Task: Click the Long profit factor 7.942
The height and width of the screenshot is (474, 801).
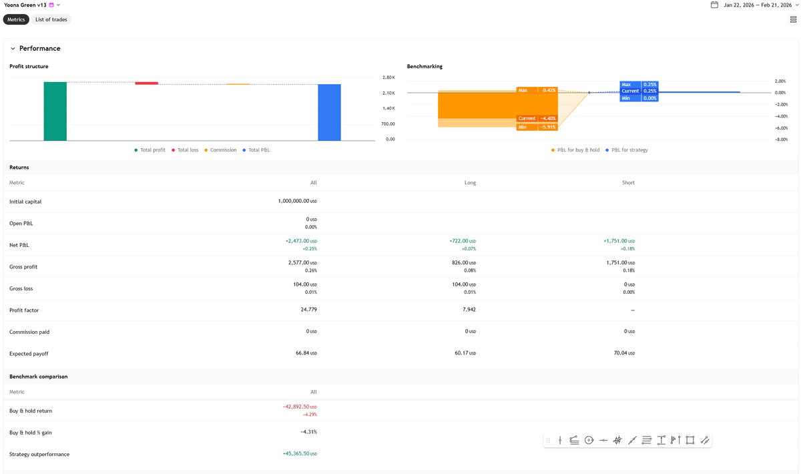Action: pos(469,309)
